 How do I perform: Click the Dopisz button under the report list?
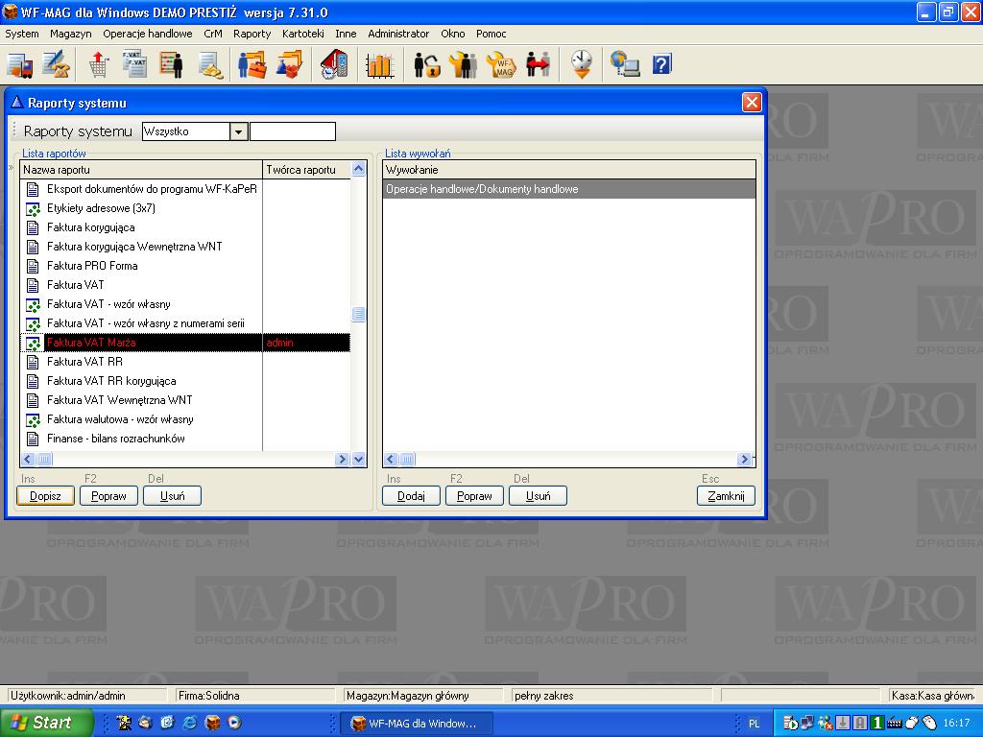[x=45, y=496]
